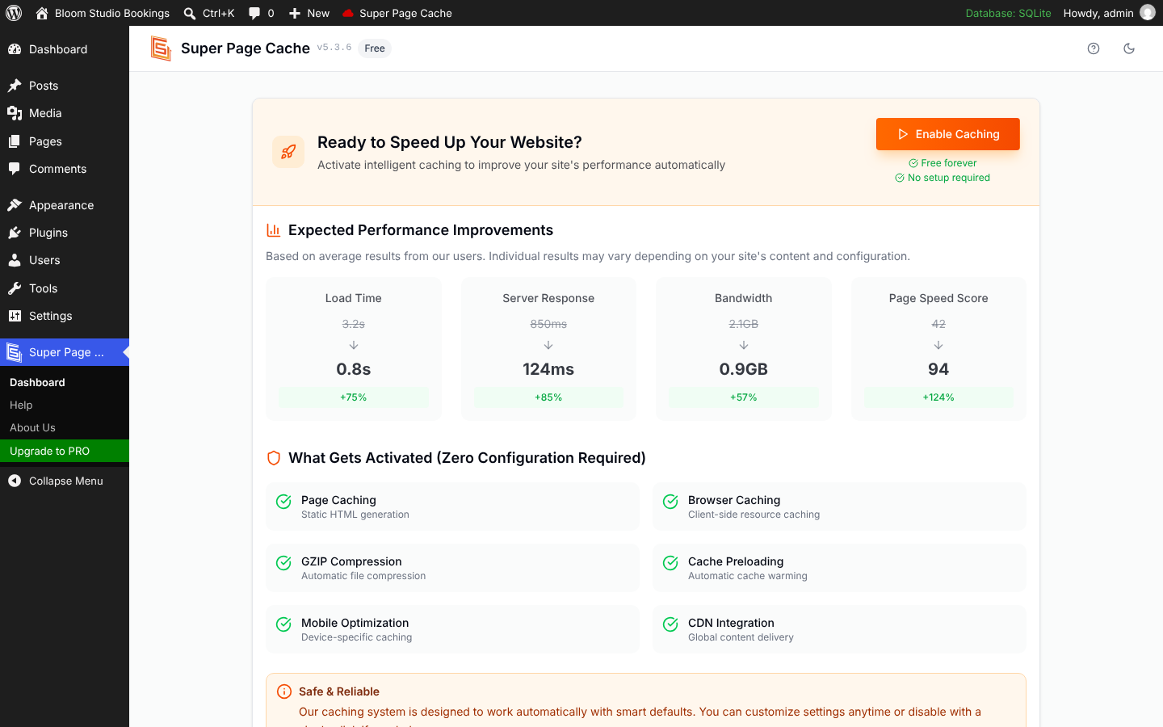Viewport: 1163px width, 727px height.
Task: Click the Plugins plug icon
Action: 15,233
